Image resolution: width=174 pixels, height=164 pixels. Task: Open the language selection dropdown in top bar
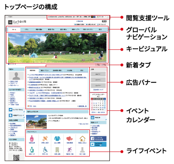pos(102,17)
